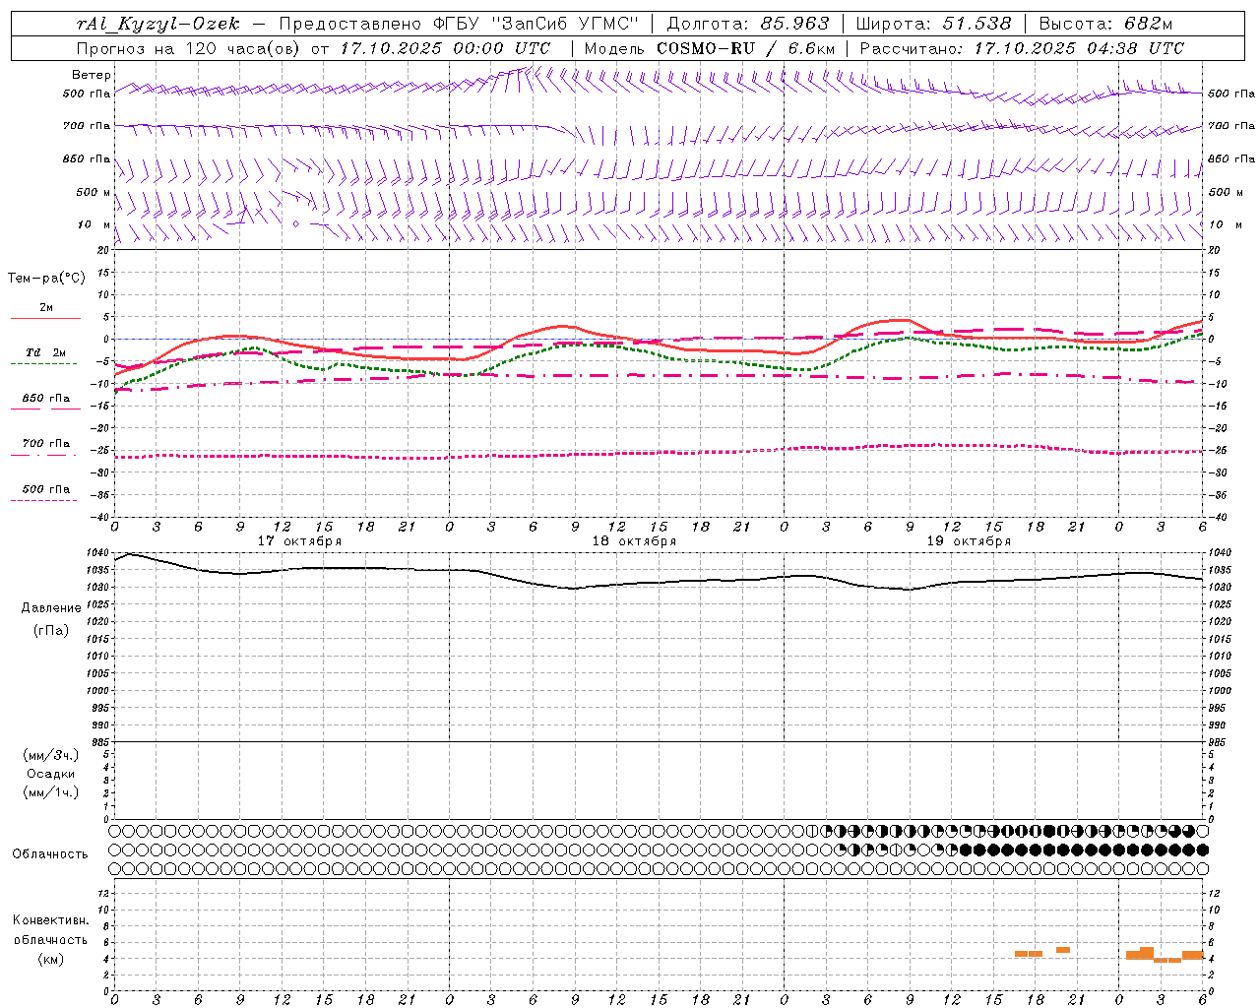Select the (мм/1ч.) precipitation unit label
This screenshot has width=1260, height=1008.
coord(51,792)
